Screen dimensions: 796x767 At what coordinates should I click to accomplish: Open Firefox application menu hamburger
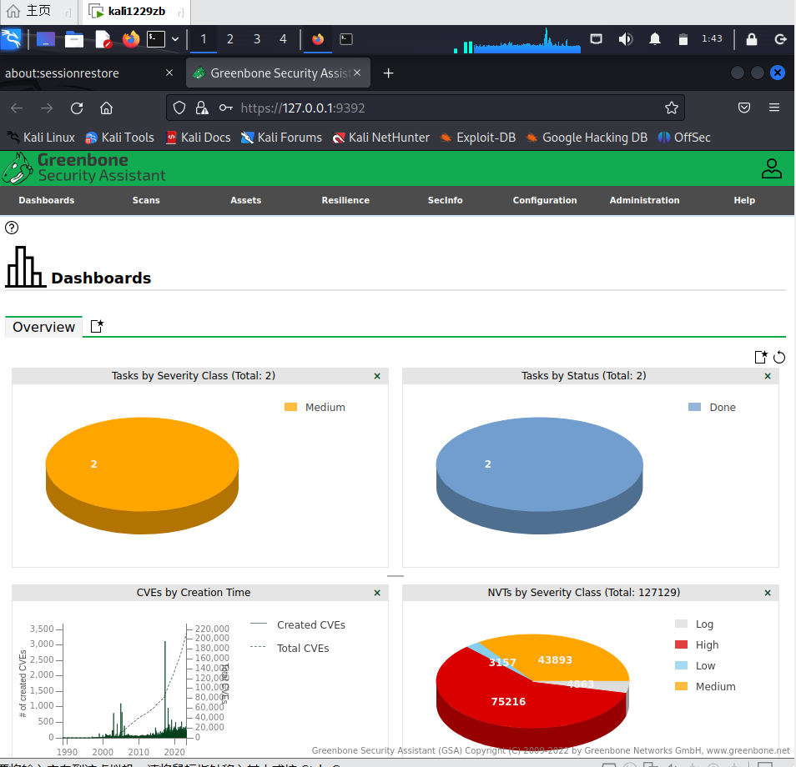(x=774, y=108)
